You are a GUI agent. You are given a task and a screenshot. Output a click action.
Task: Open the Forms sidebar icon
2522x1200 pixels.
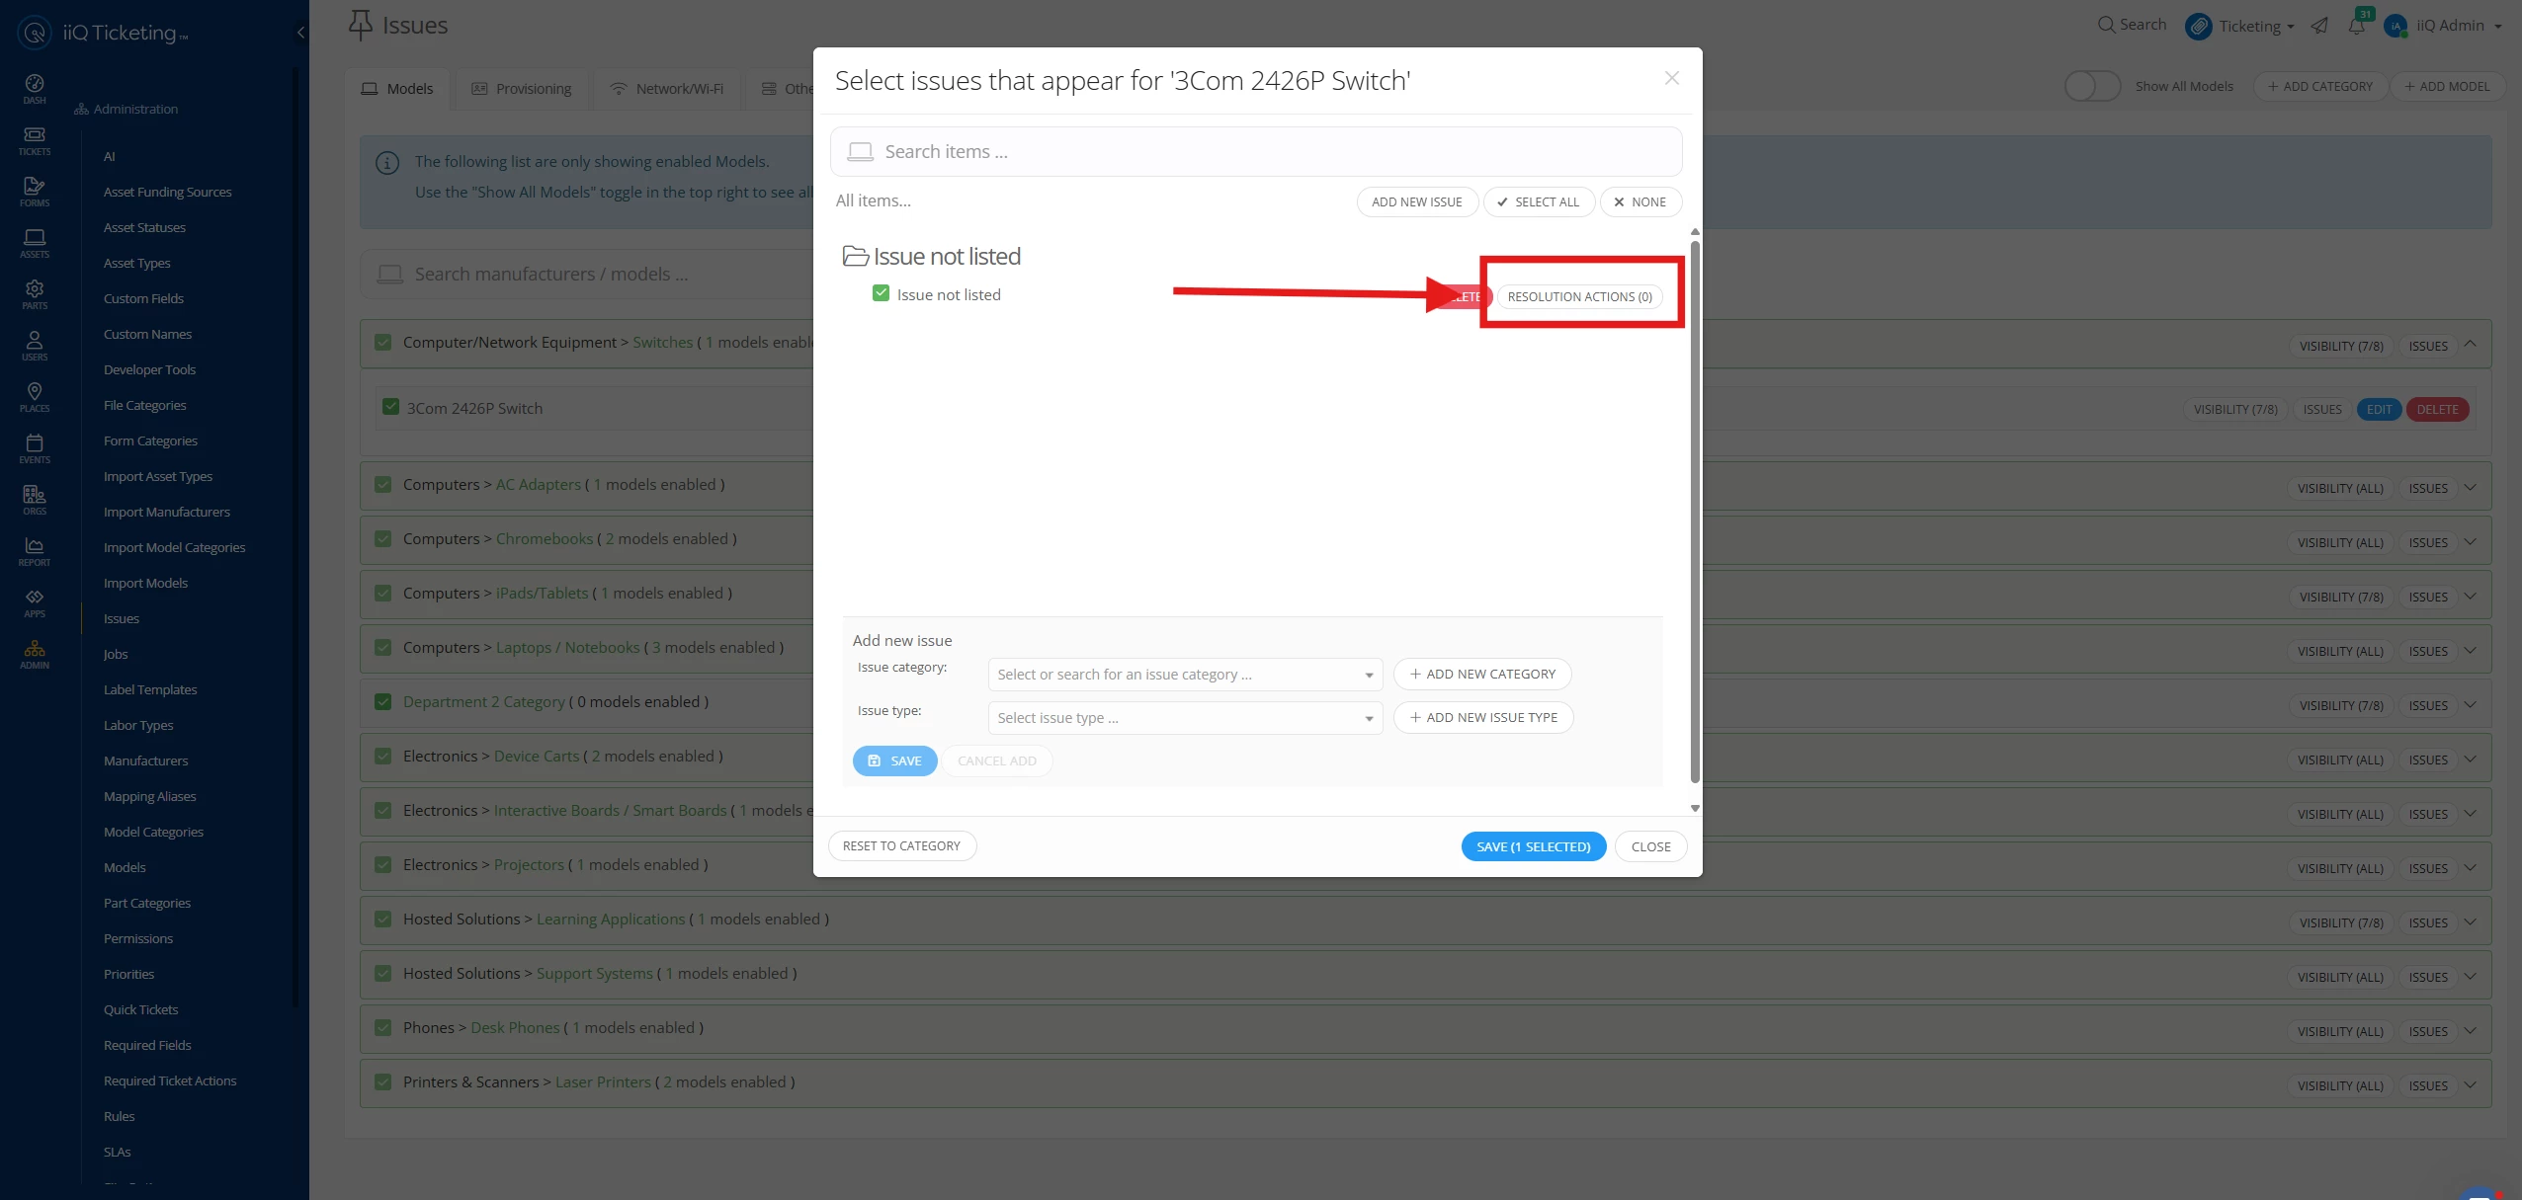click(x=35, y=192)
